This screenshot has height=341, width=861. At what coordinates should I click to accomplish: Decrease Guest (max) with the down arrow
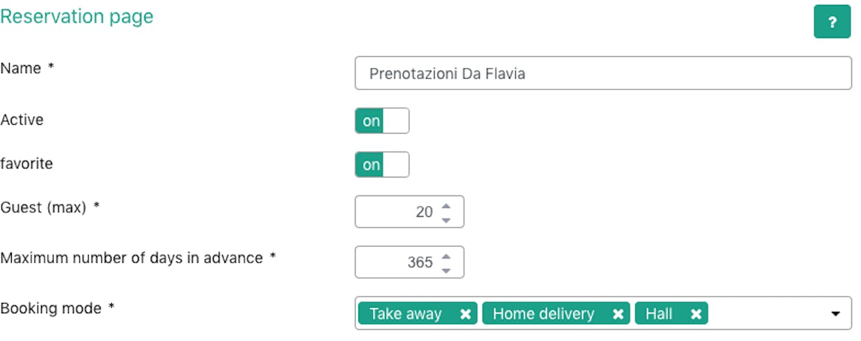click(x=446, y=219)
